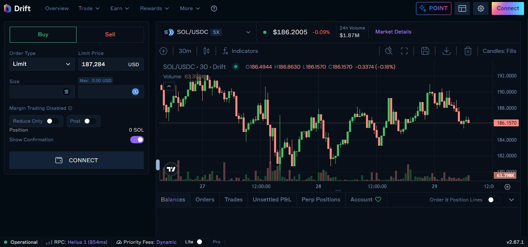
Task: Switch to the Orders tab
Action: pyautogui.click(x=205, y=199)
